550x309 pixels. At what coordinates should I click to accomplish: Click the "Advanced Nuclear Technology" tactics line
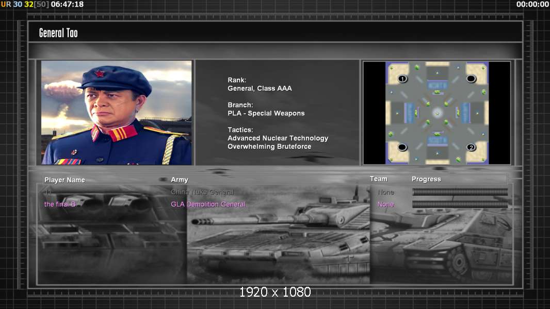point(278,138)
